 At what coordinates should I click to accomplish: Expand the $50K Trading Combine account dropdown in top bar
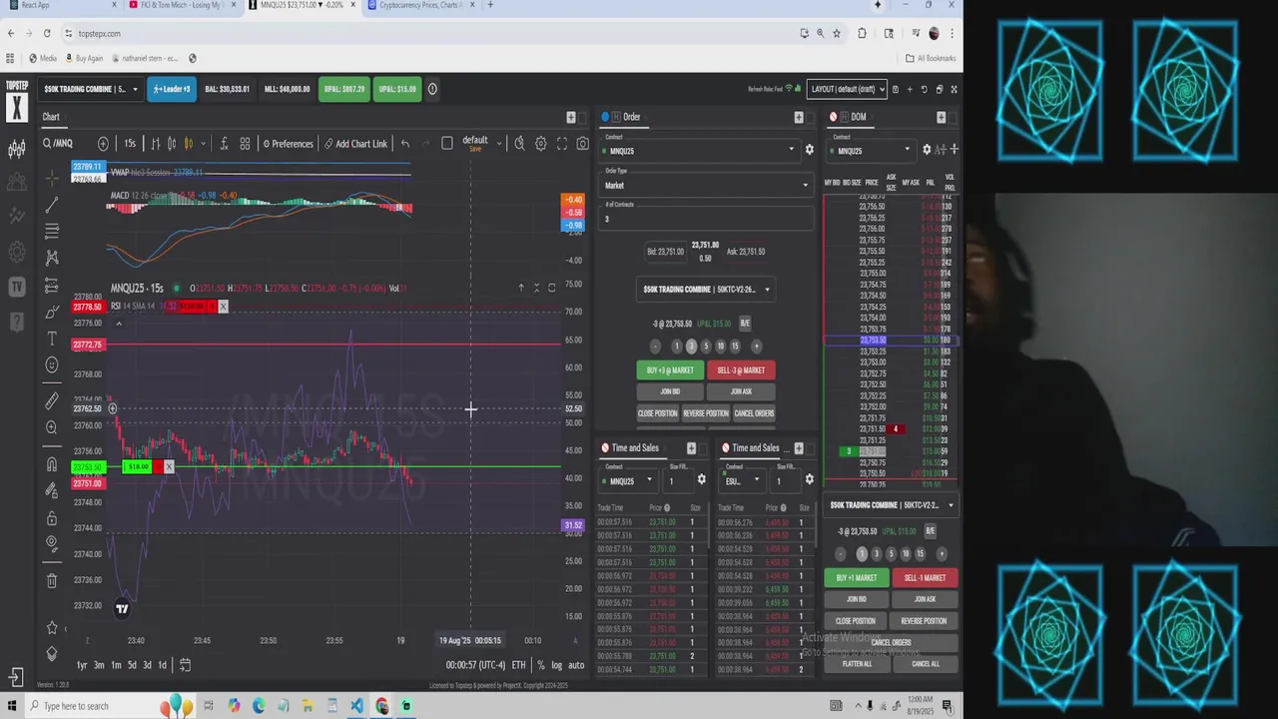point(90,89)
